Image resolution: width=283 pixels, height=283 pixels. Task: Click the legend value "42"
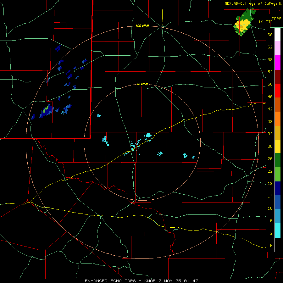[270, 109]
